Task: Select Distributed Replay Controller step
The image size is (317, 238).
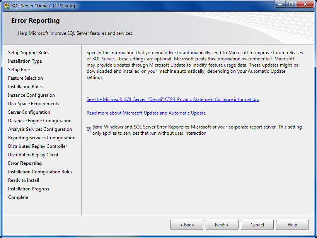Action: click(x=37, y=146)
